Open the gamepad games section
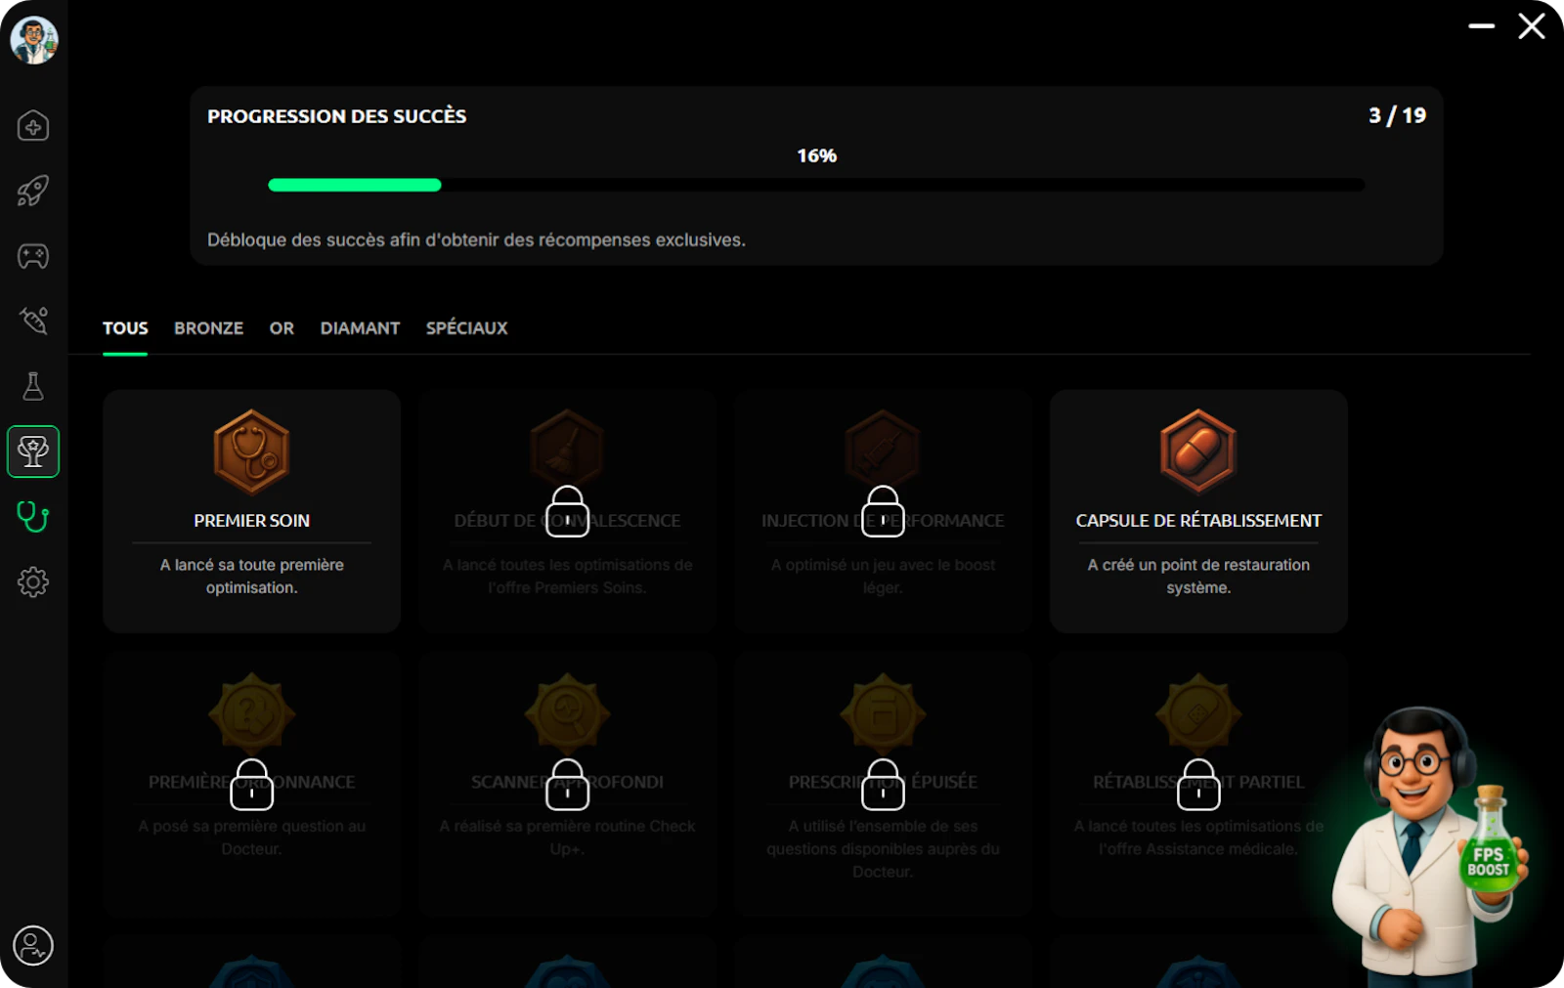1564x988 pixels. click(x=33, y=256)
